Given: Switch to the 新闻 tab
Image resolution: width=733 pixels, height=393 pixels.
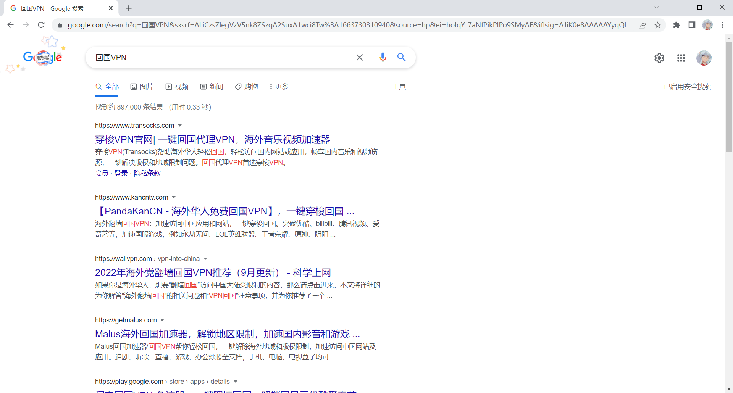Looking at the screenshot, I should (x=212, y=87).
